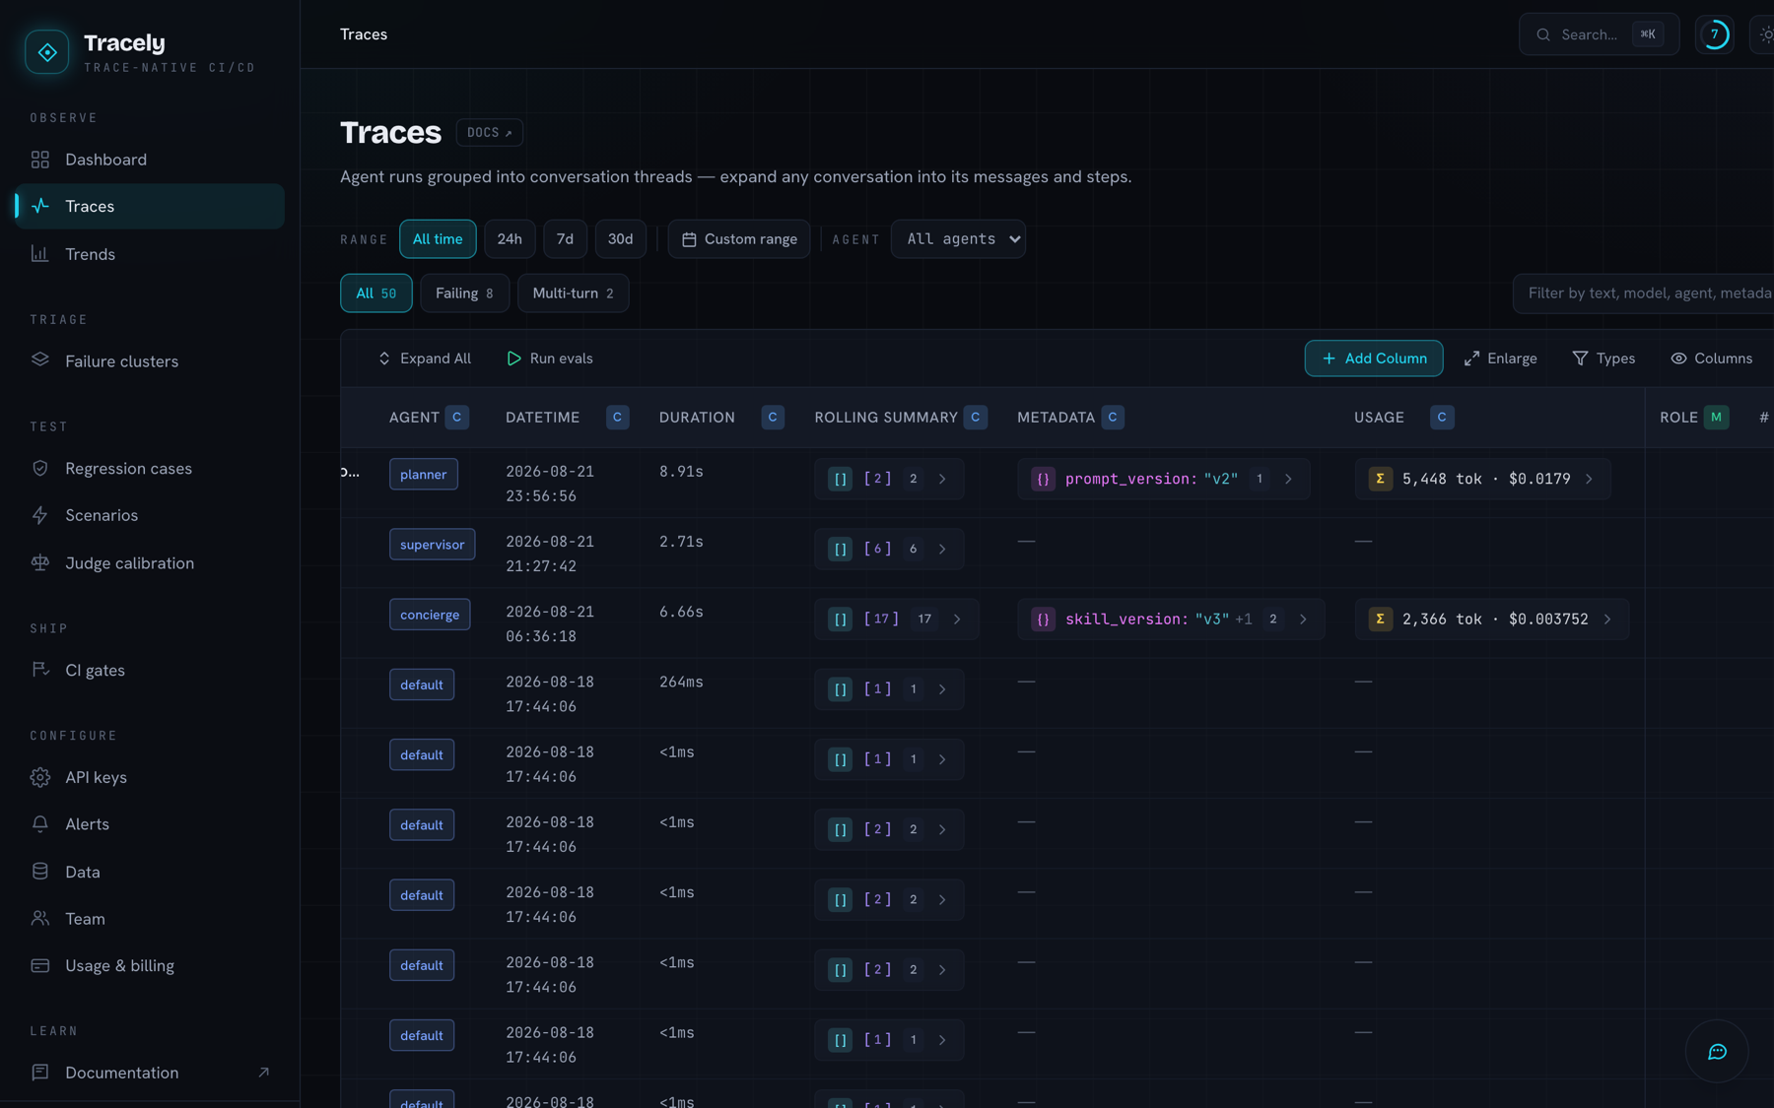Click the default tag in 264ms row
The image size is (1774, 1108).
click(422, 684)
